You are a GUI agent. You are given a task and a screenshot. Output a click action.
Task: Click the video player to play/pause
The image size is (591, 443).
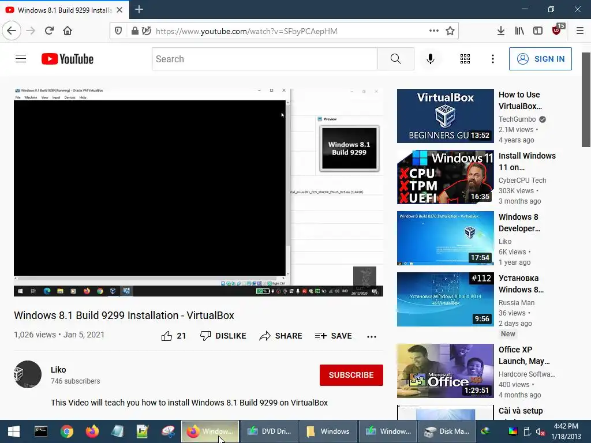tap(199, 192)
